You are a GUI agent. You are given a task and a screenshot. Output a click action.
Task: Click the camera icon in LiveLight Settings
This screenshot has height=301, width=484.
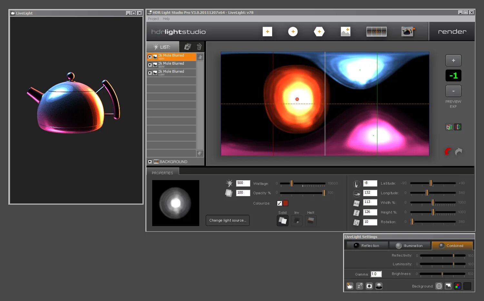[x=370, y=286]
